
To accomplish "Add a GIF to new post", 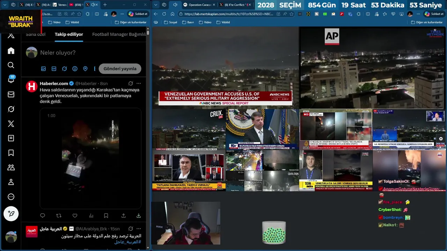I will tap(54, 69).
